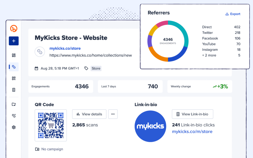Screen dimensions: 253x158
Task: Click the blue plus create button
Action: pyautogui.click(x=14, y=41)
